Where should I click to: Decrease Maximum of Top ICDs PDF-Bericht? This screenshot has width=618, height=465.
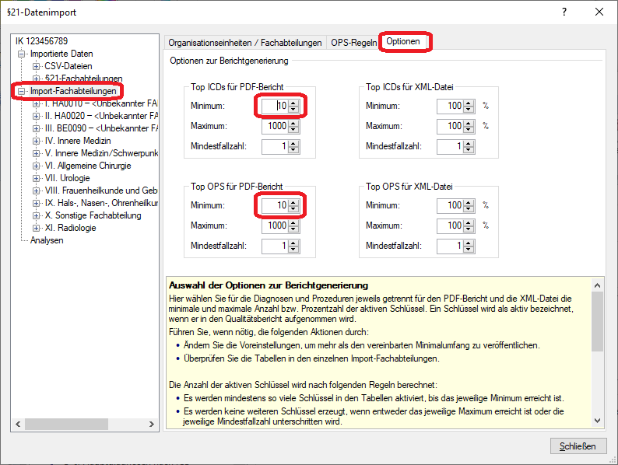[x=293, y=130]
